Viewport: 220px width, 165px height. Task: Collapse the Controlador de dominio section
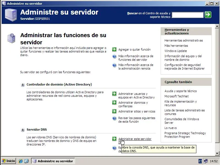click(x=23, y=85)
